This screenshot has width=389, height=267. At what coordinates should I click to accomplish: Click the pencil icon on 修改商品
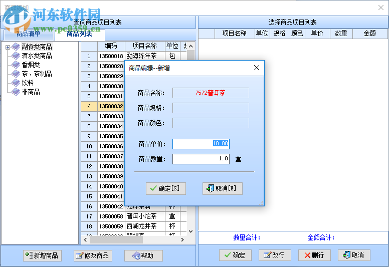(79, 255)
